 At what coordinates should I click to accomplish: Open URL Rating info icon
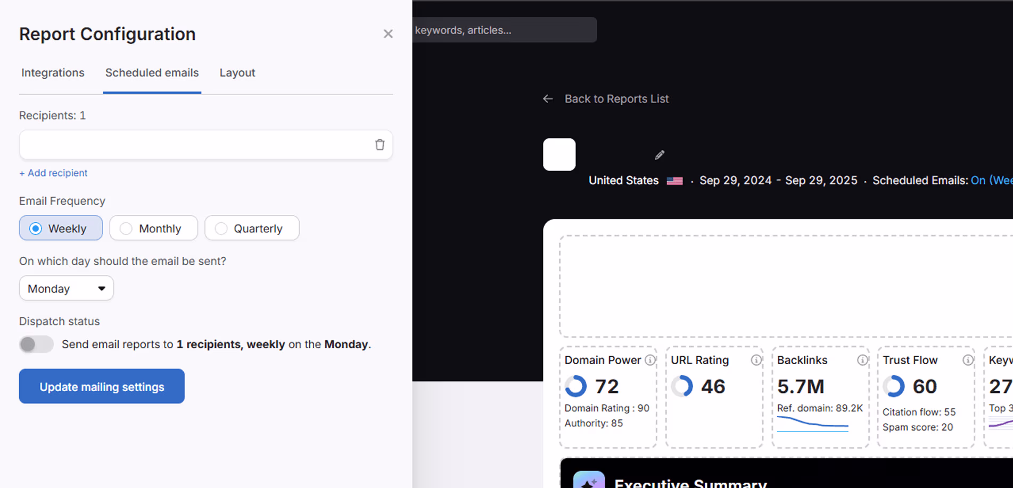[756, 360]
